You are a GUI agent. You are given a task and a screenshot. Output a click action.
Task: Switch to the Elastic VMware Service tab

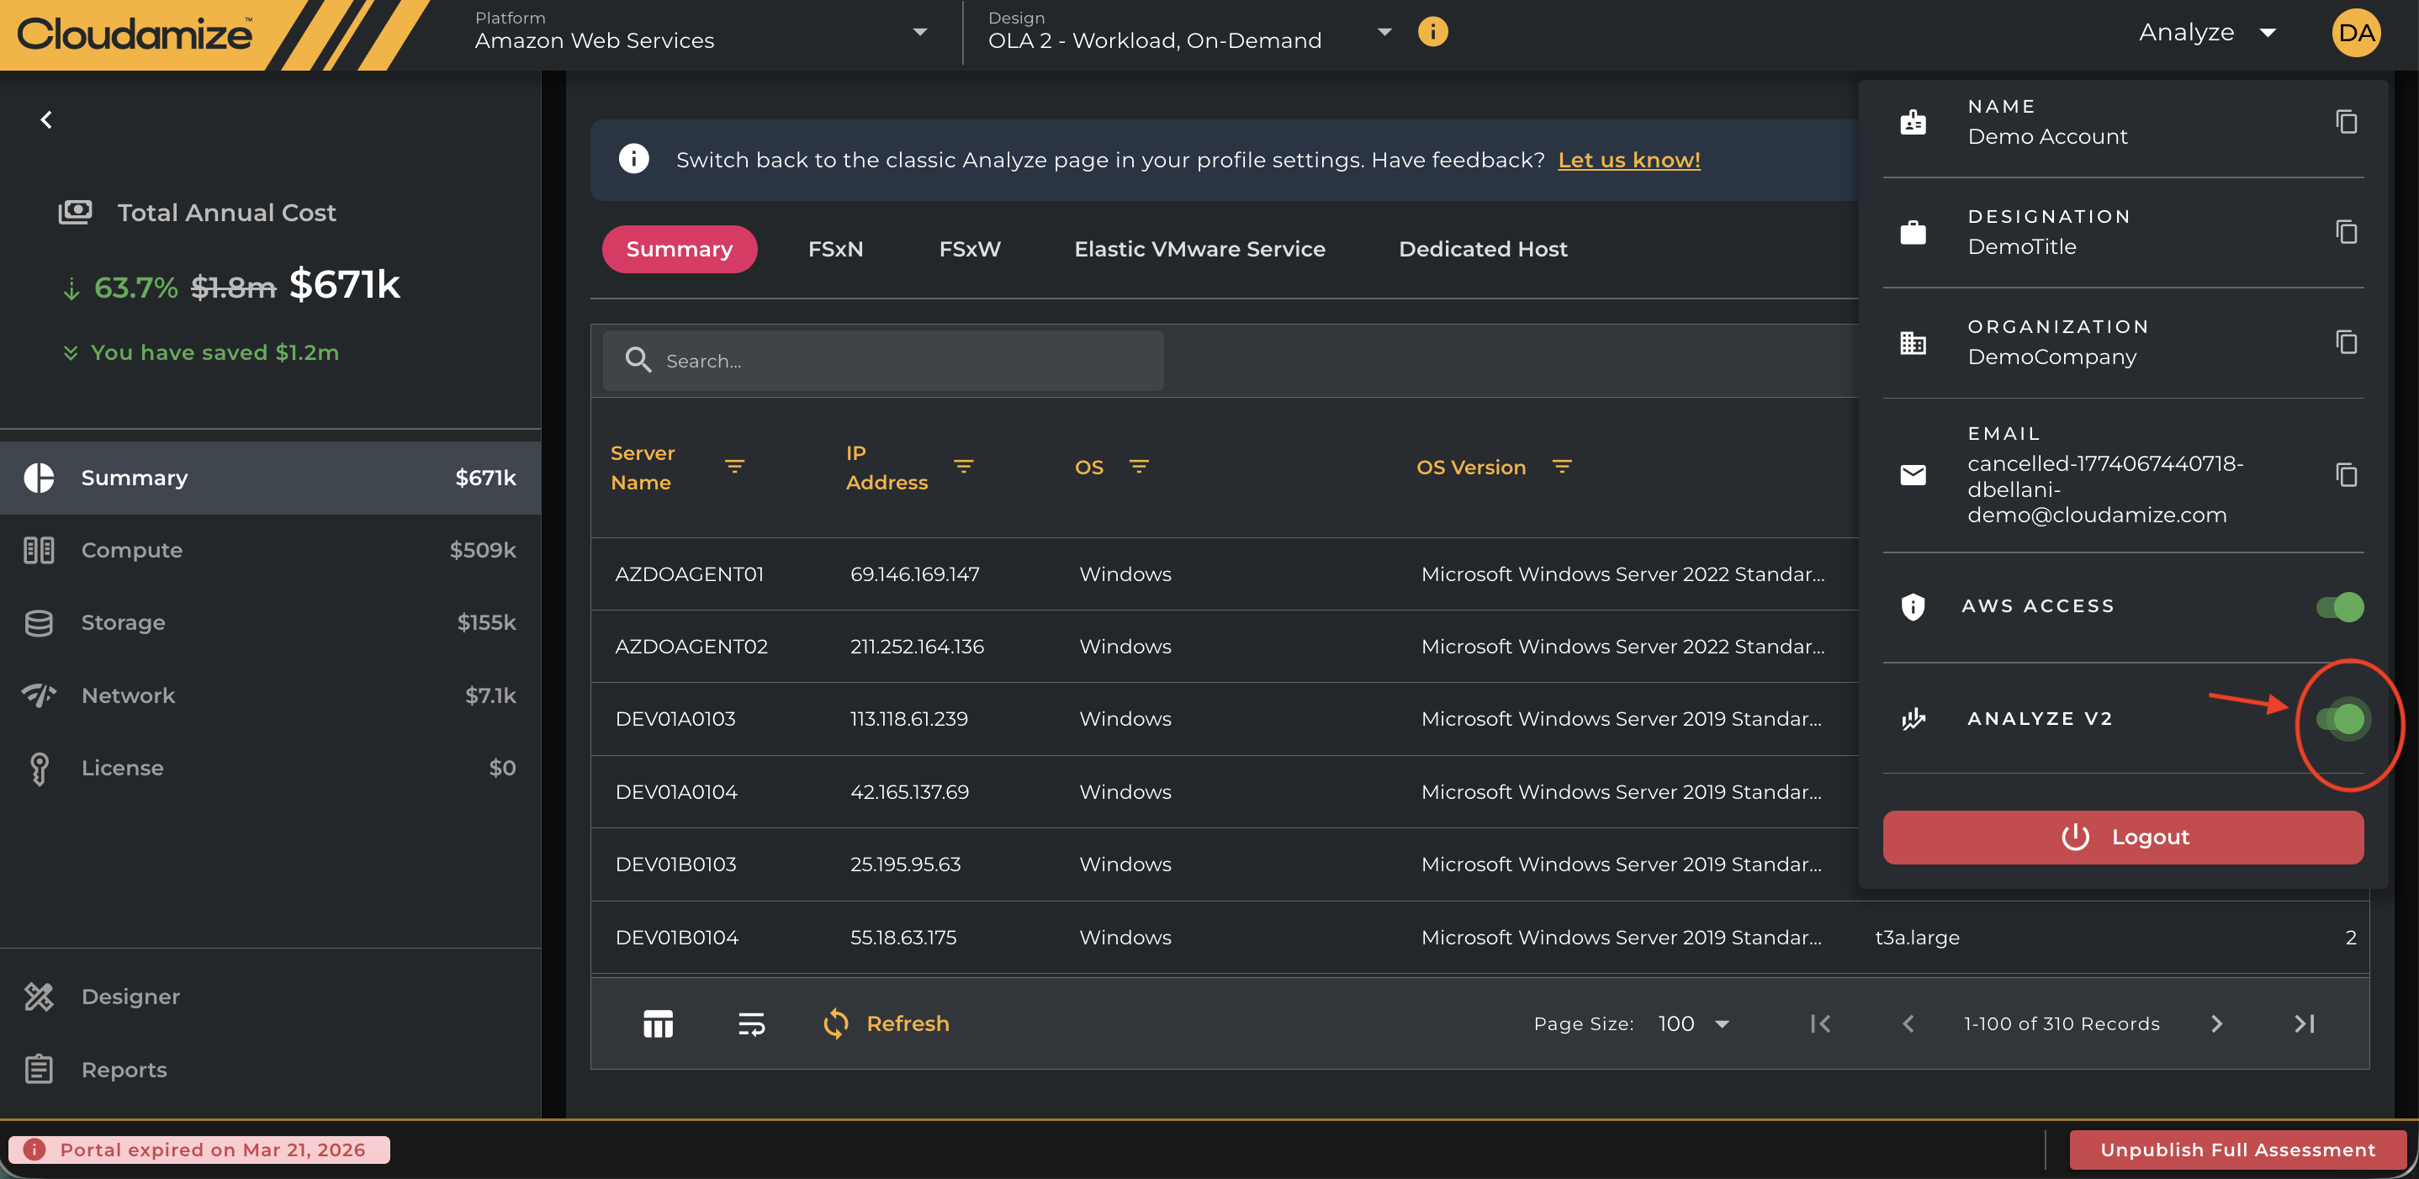(x=1199, y=249)
